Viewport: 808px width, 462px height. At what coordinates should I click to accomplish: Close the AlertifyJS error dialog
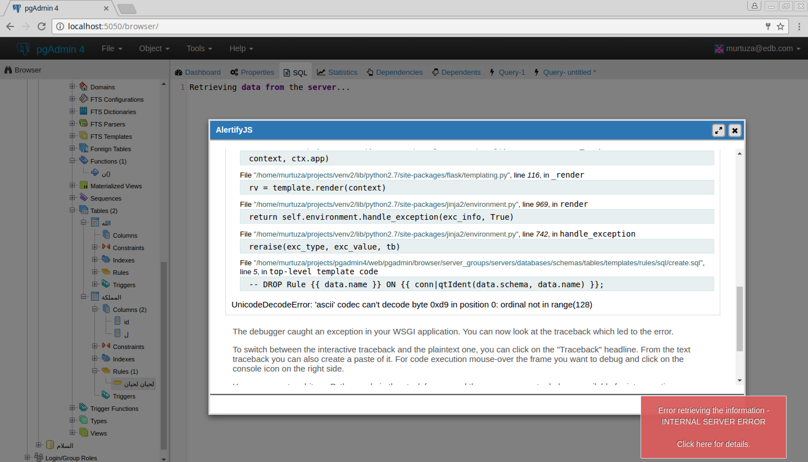(734, 130)
